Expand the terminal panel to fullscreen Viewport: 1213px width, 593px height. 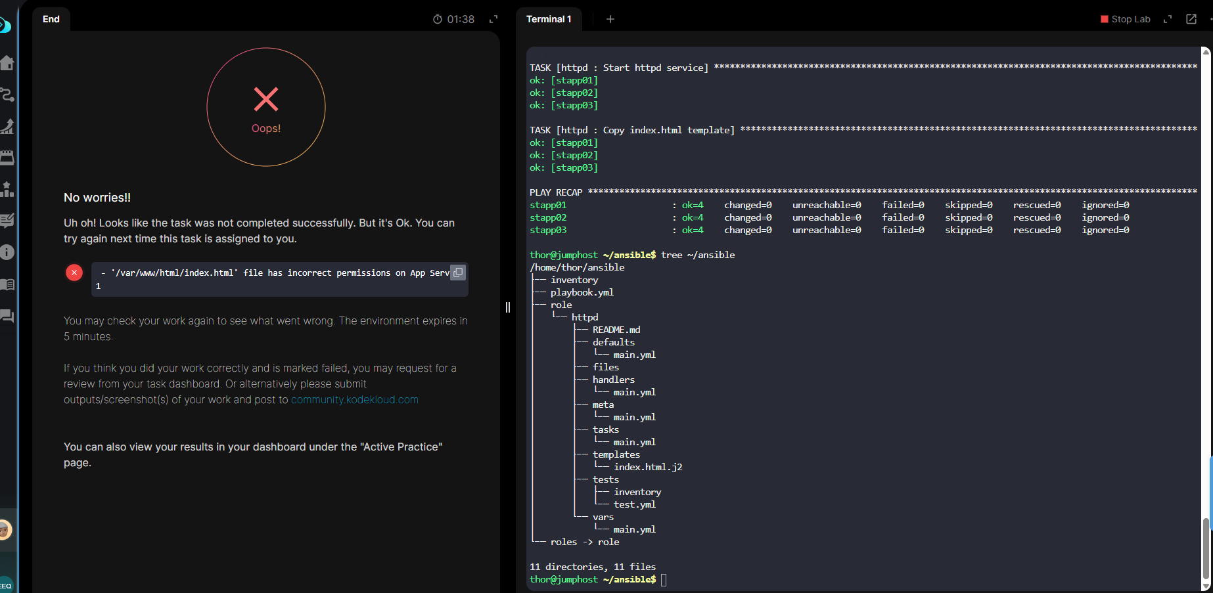(x=1168, y=19)
